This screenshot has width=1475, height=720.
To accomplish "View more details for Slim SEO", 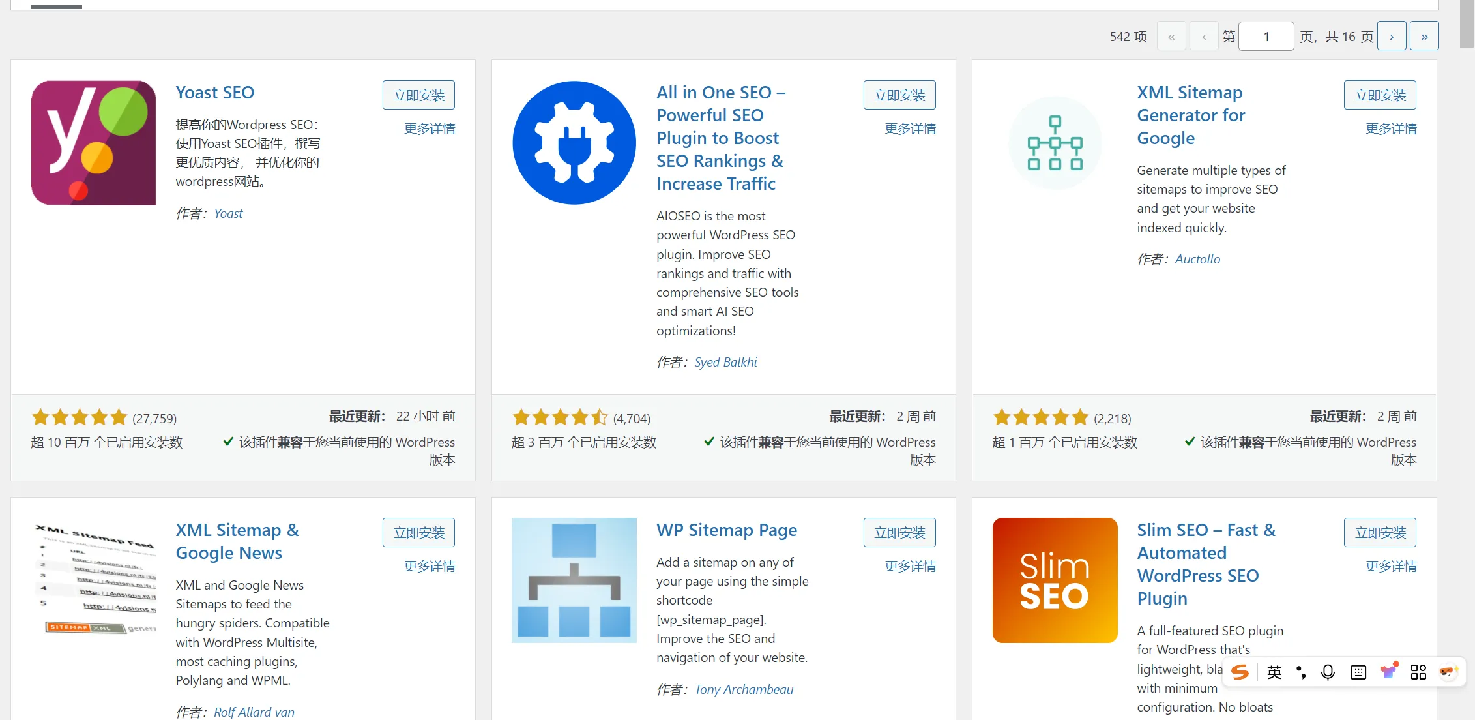I will coord(1391,566).
